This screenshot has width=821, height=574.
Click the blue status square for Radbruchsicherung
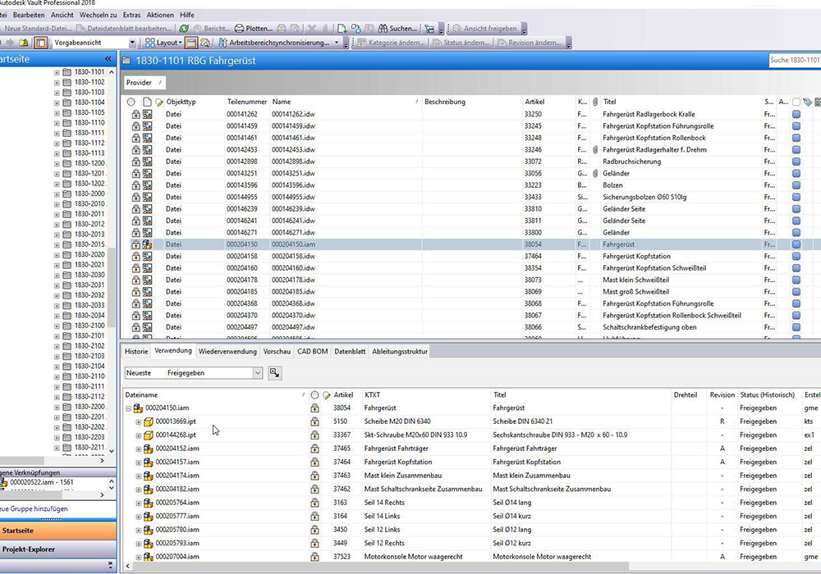point(796,162)
